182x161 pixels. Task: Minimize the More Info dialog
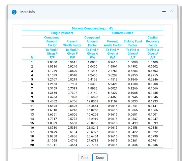pos(164,11)
